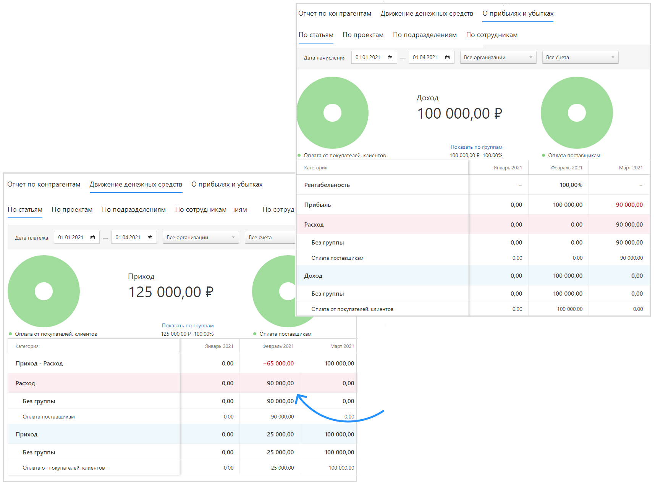
Task: Expand 'Все организации' dropdown in profit-loss report
Action: coord(498,57)
